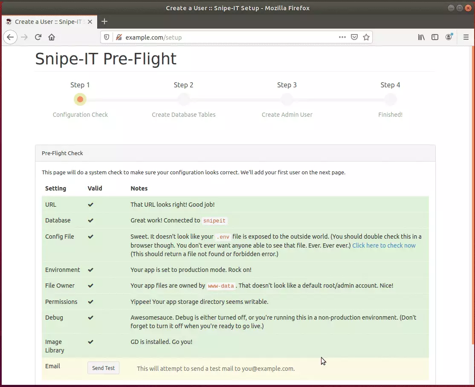Click the 'snipeit' database name code

pos(214,221)
